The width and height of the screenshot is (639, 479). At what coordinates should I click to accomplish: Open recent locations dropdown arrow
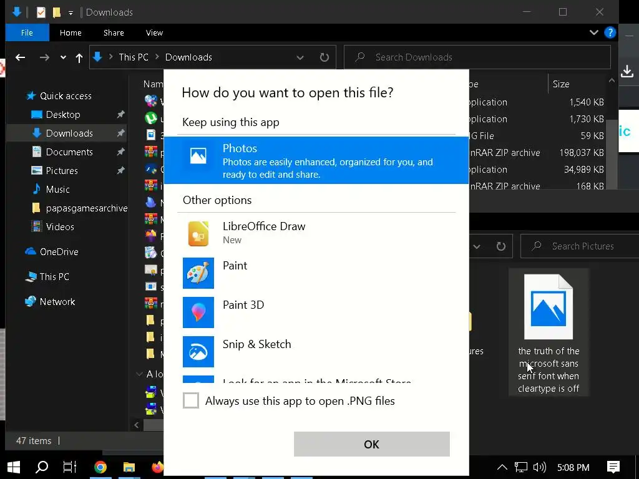63,57
